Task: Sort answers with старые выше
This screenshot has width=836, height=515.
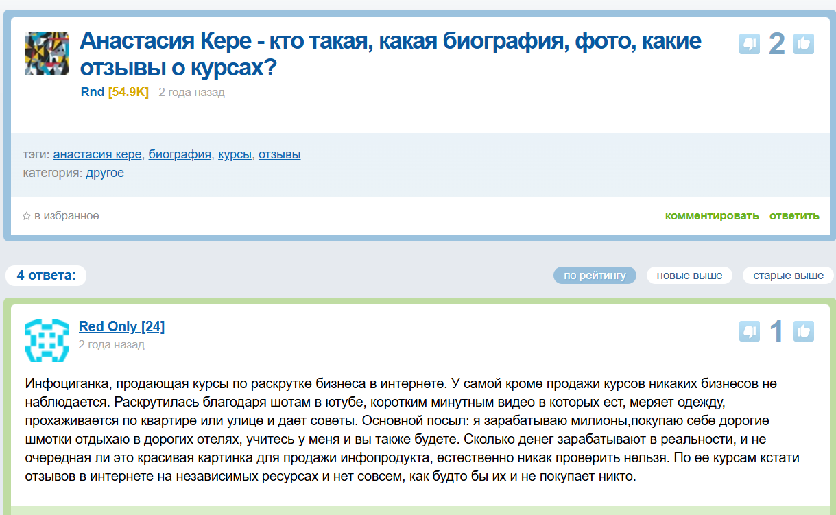Action: point(788,276)
